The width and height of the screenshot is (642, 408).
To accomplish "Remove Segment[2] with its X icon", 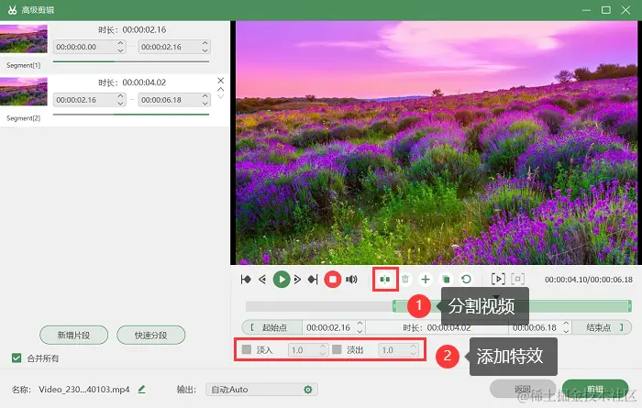I will (221, 80).
